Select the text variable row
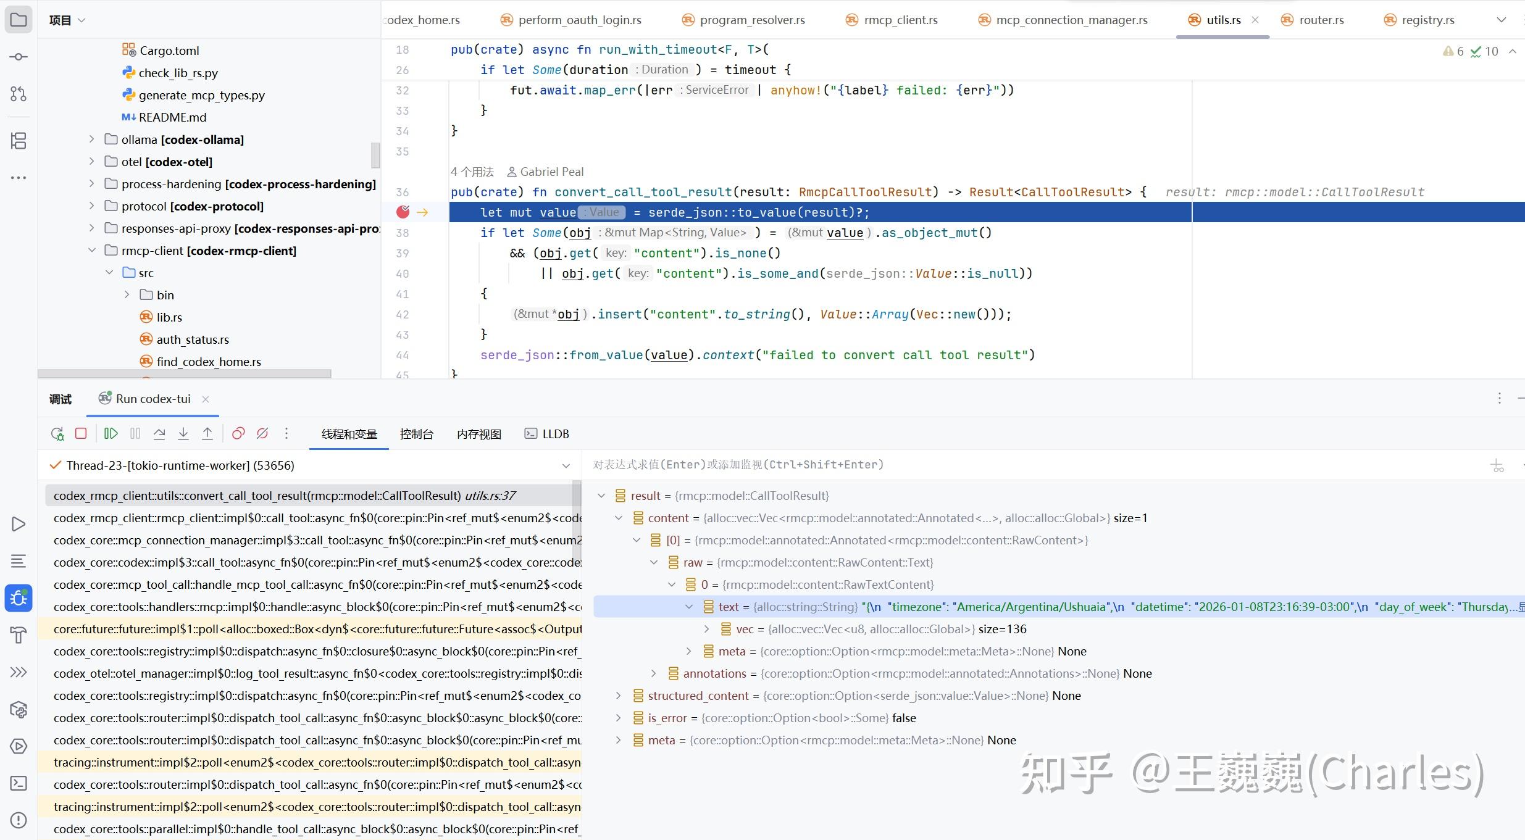Image resolution: width=1525 pixels, height=840 pixels. pos(1058,607)
